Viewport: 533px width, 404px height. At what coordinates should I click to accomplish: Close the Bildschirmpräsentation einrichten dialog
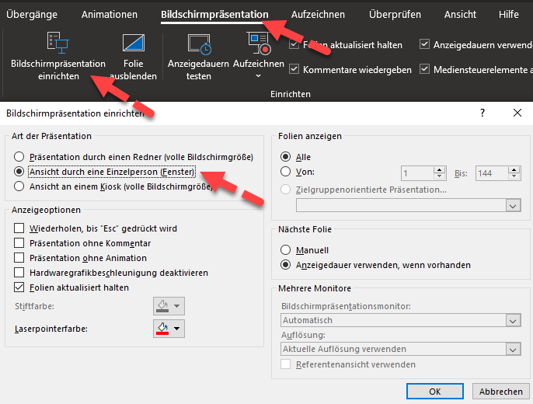point(517,113)
